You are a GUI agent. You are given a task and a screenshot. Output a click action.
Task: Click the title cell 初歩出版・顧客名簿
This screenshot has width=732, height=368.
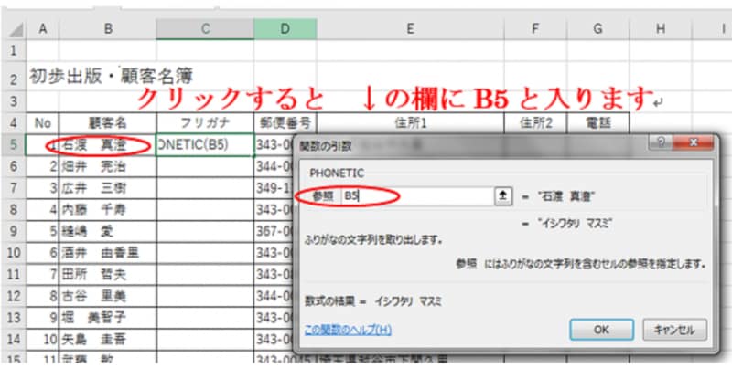[111, 77]
